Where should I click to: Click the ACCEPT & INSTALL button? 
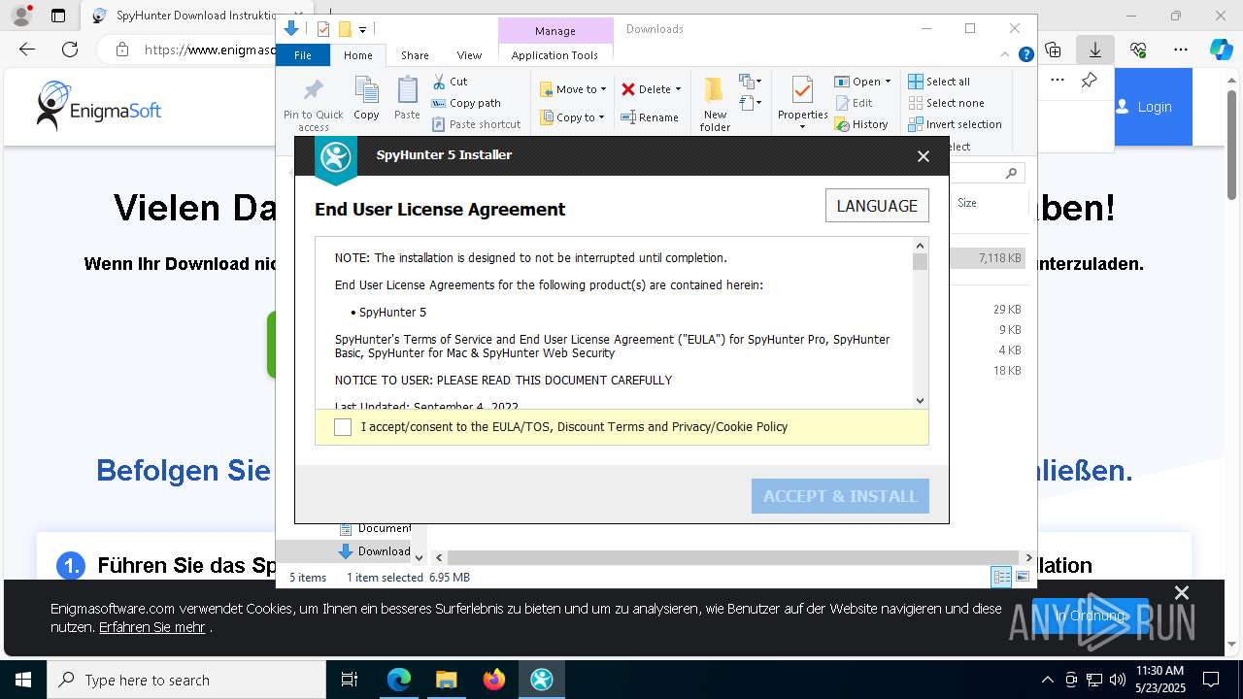tap(840, 496)
